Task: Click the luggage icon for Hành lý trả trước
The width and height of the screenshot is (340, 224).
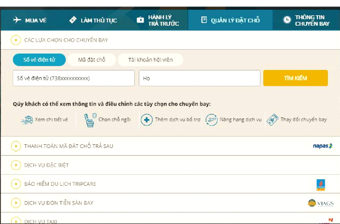Action: click(140, 20)
